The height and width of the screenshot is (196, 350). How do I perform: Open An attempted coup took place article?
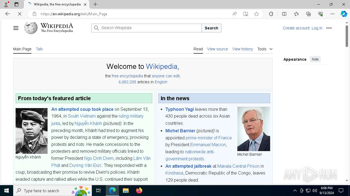pos(82,109)
